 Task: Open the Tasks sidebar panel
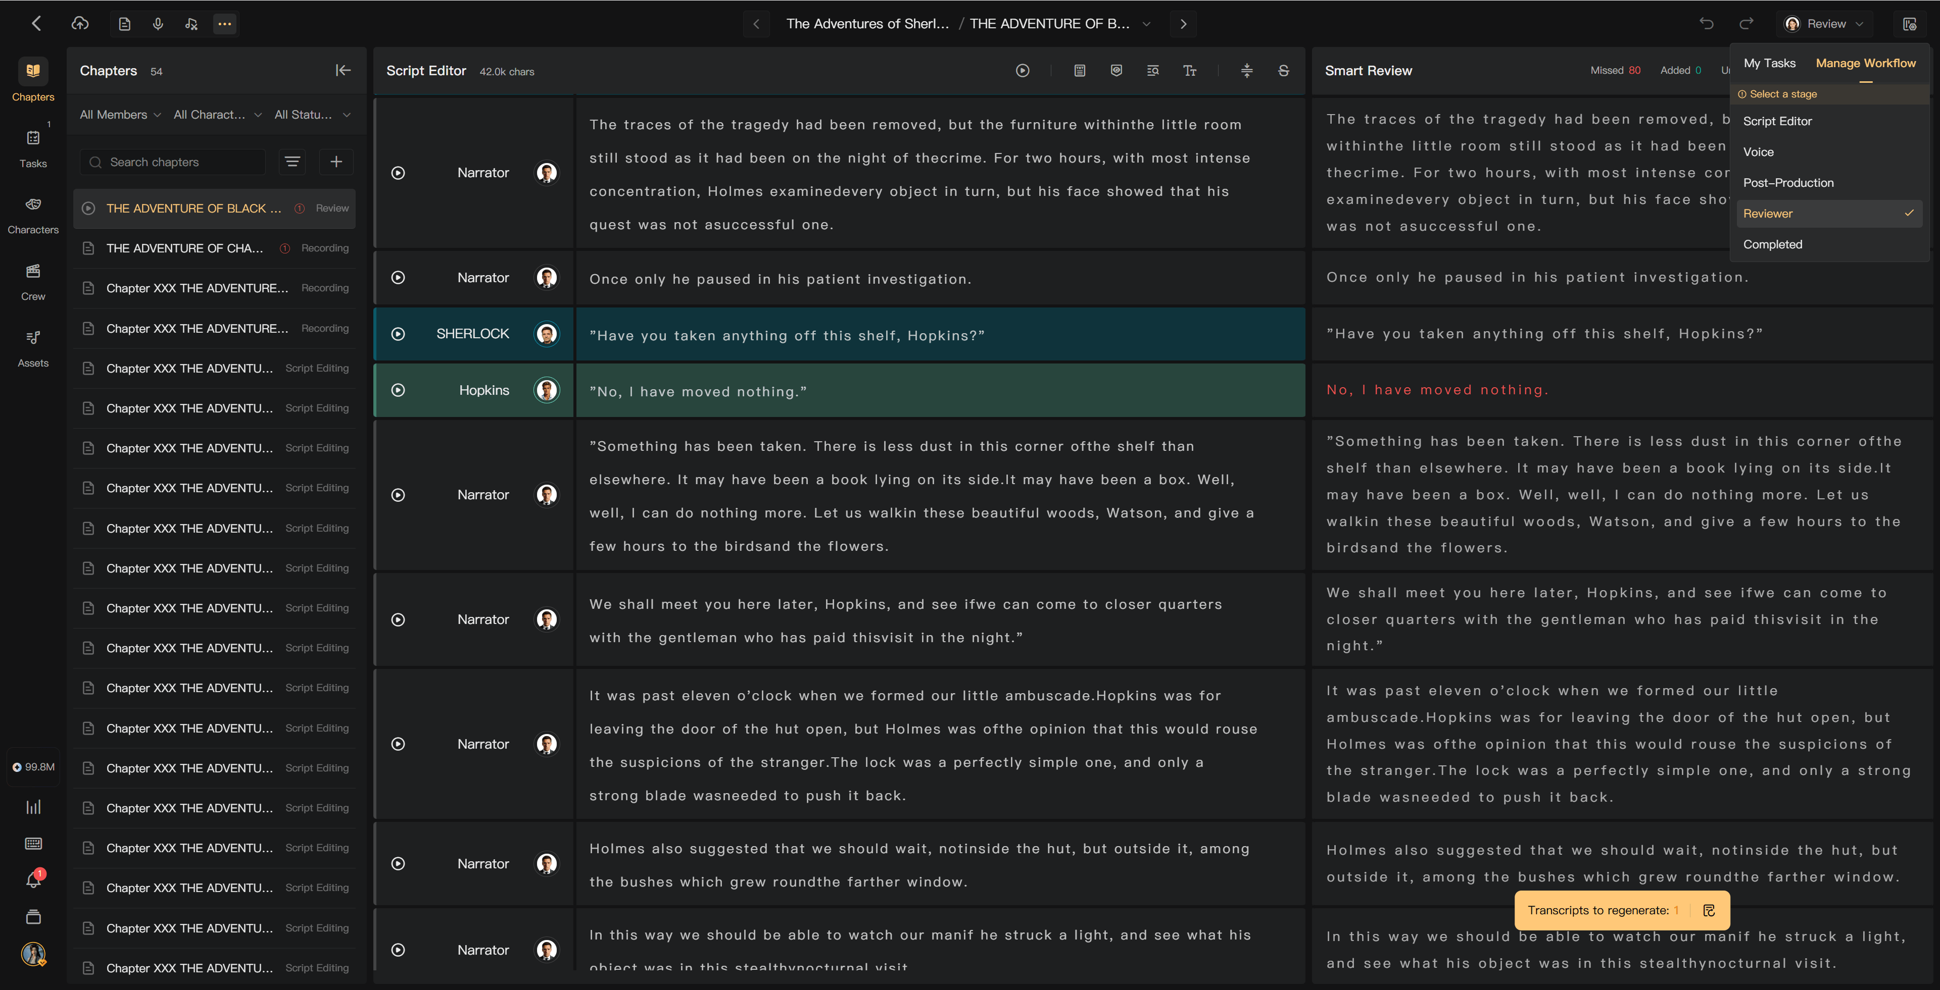33,147
